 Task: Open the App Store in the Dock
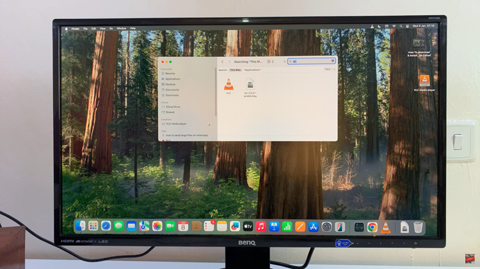click(x=314, y=227)
